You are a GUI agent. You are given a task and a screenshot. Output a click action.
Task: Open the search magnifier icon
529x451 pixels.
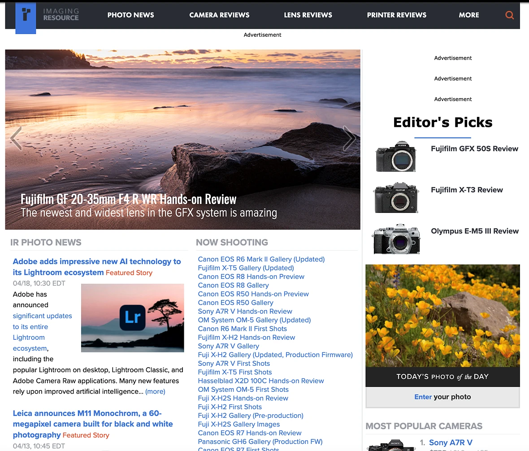pyautogui.click(x=509, y=15)
